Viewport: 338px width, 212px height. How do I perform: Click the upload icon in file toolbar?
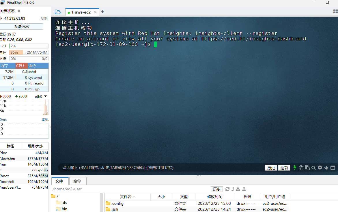[244, 189]
